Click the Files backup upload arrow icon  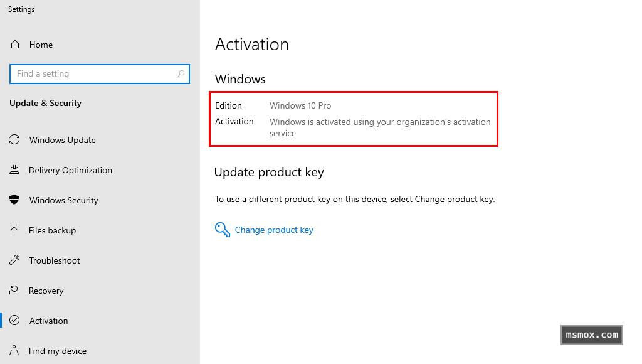(14, 230)
